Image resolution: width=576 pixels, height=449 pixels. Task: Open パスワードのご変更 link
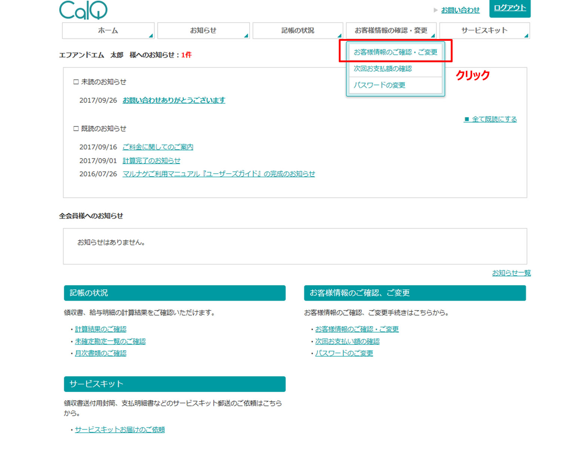point(344,353)
